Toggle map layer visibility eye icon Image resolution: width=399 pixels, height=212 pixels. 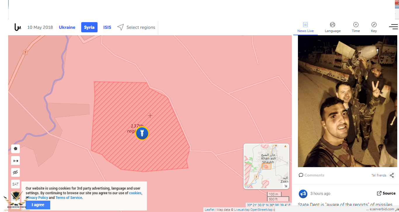[x=15, y=172]
